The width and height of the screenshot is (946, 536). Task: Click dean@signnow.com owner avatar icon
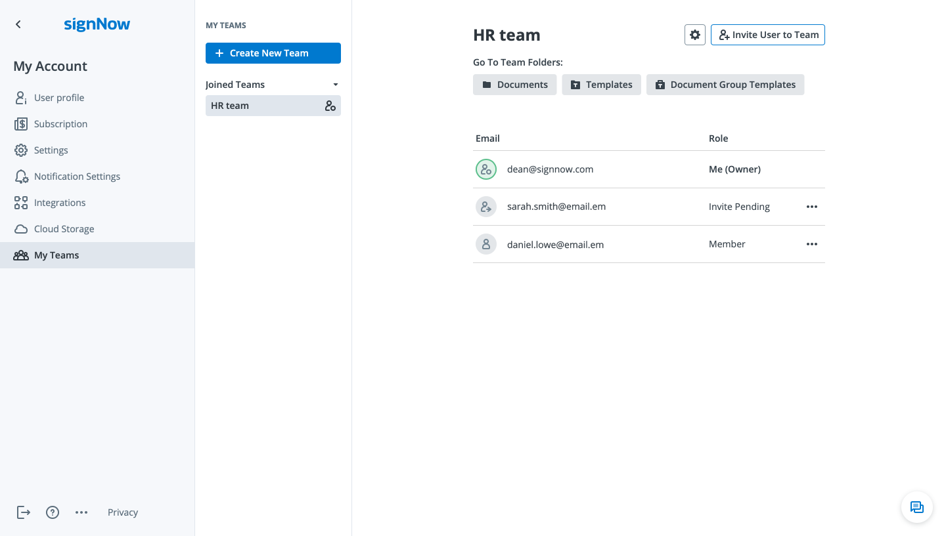486,169
